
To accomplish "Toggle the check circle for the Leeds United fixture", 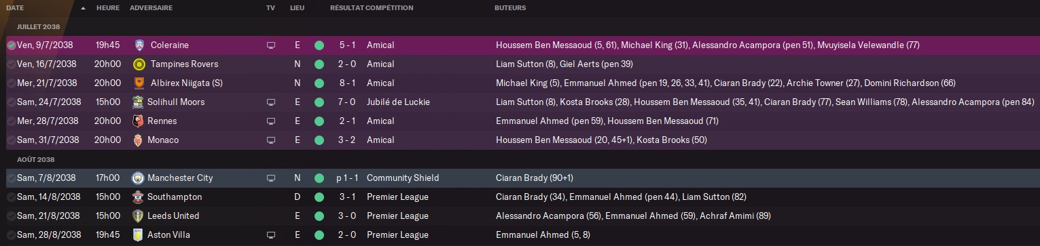I will [x=12, y=216].
